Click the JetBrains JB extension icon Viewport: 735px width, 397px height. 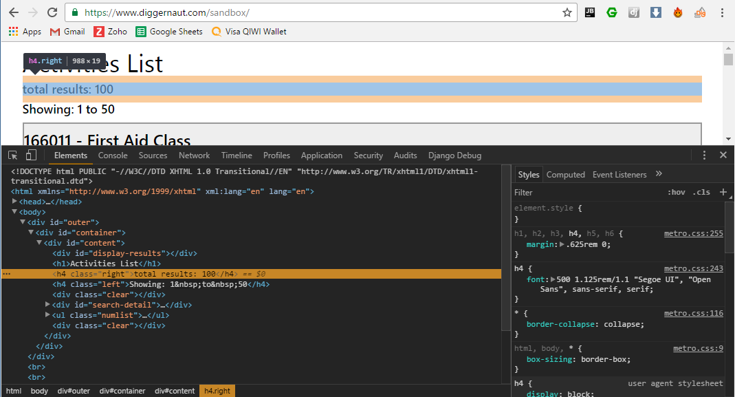590,12
